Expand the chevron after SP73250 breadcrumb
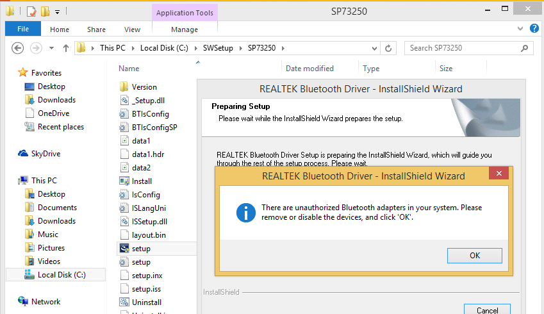The image size is (544, 314). (283, 48)
